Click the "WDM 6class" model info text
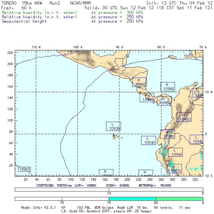This screenshot has height=214, width=214. tap(104, 208)
